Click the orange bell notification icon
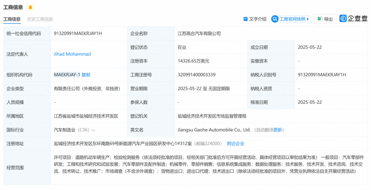 pos(30,7)
